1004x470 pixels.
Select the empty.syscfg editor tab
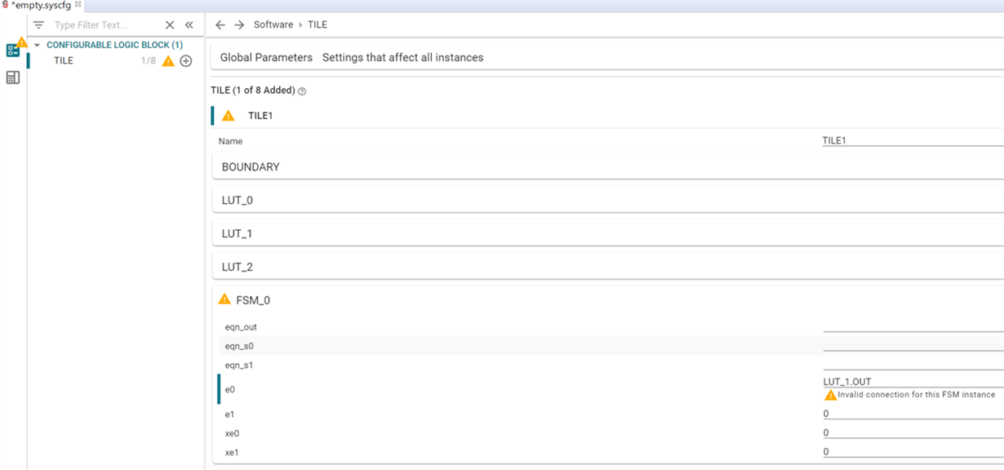pyautogui.click(x=41, y=5)
